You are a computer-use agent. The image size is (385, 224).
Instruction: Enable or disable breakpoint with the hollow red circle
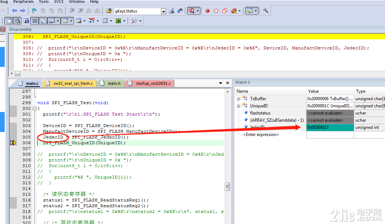point(216,11)
